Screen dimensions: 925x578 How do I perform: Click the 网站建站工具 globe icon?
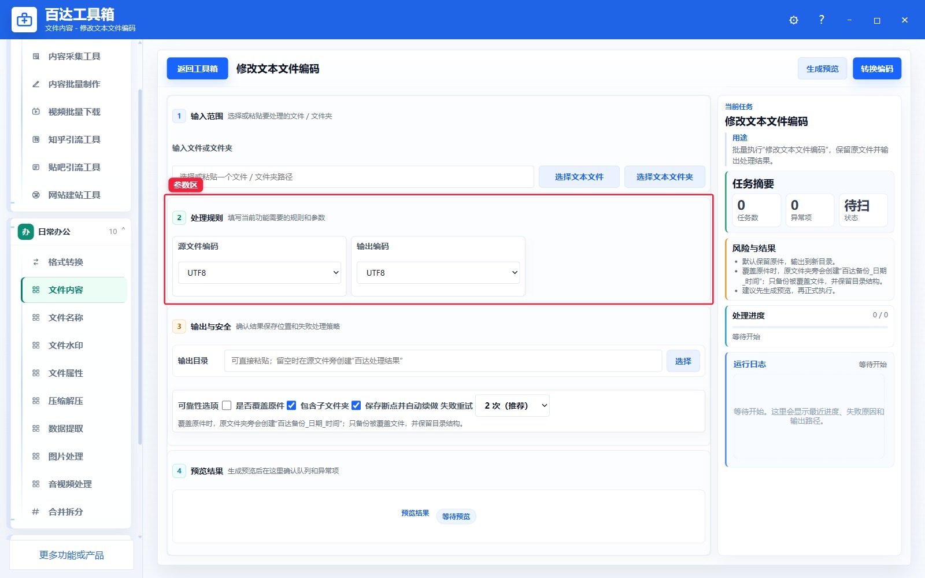[x=36, y=195]
